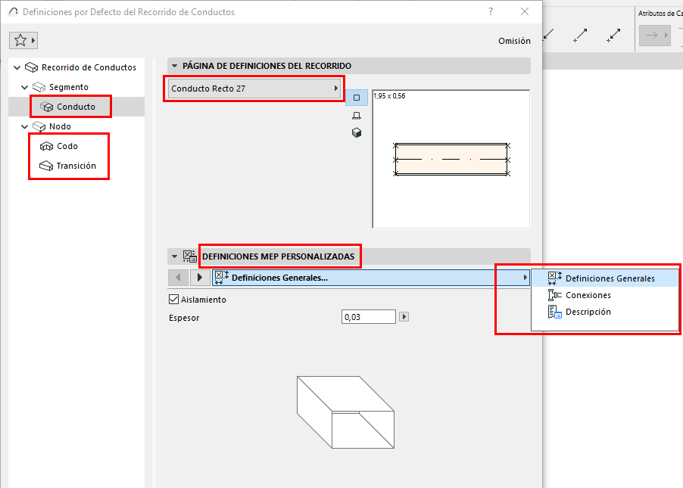
Task: Click the grayed right-arrow toolbar button
Action: tap(654, 36)
